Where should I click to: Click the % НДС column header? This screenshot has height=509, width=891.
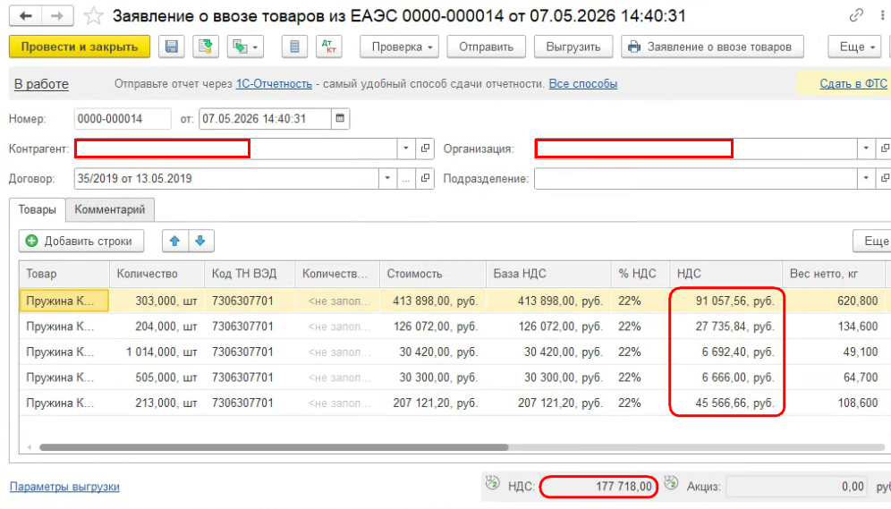pos(641,274)
